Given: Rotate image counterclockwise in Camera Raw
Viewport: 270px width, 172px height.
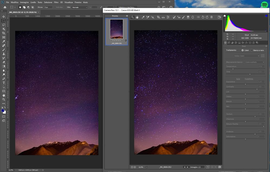Looking at the screenshot, I should (203, 17).
